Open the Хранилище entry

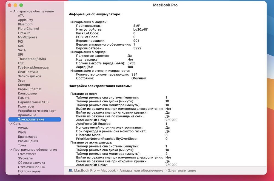point(27,115)
